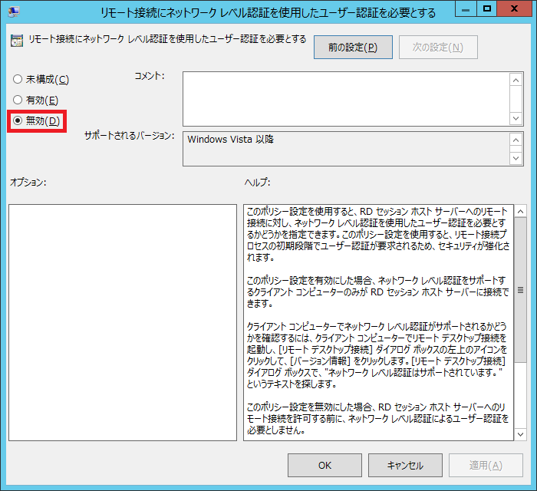Minimize the policy dialog window
537x491 pixels.
(x=466, y=9)
